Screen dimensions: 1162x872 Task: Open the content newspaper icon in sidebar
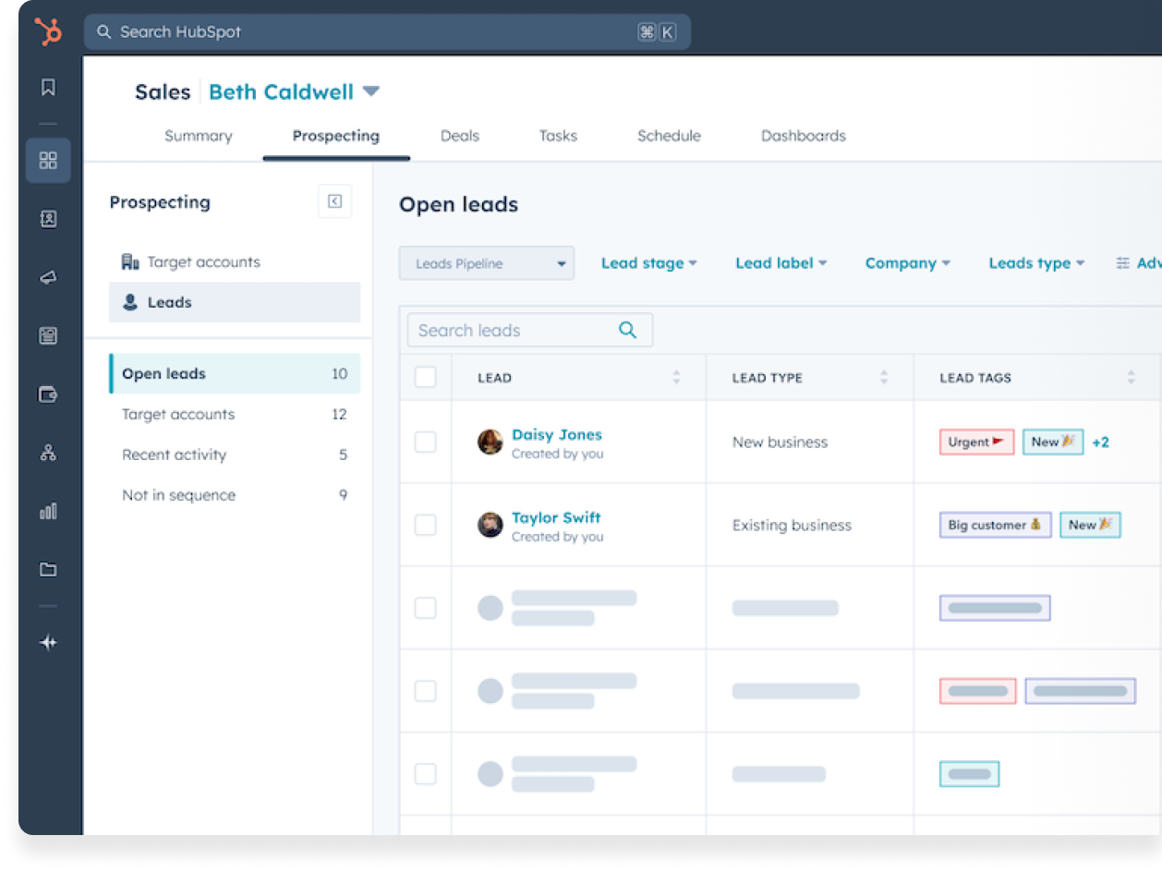(x=48, y=336)
